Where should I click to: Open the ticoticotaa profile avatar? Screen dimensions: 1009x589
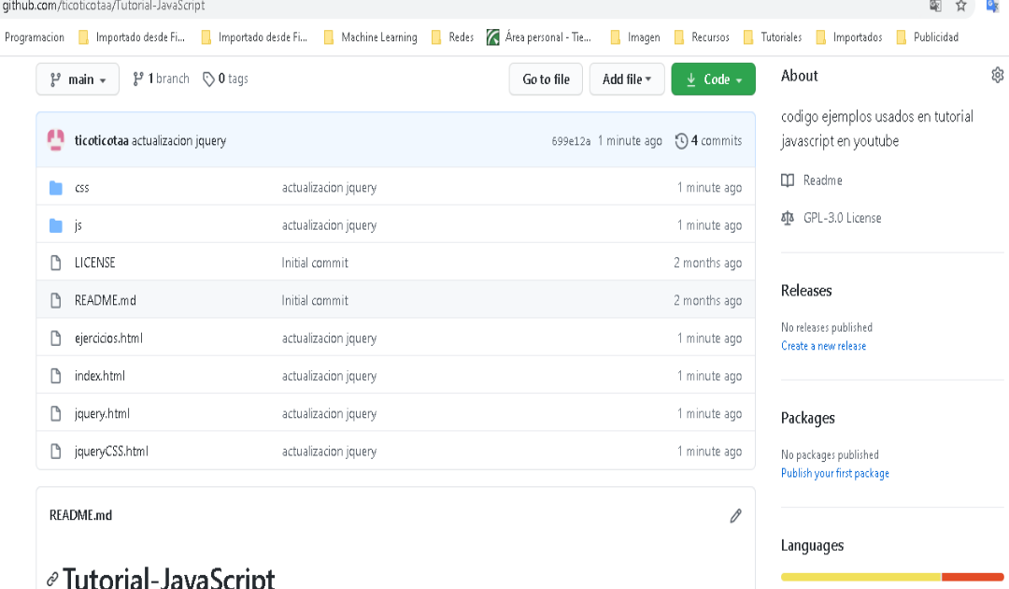[x=56, y=140]
